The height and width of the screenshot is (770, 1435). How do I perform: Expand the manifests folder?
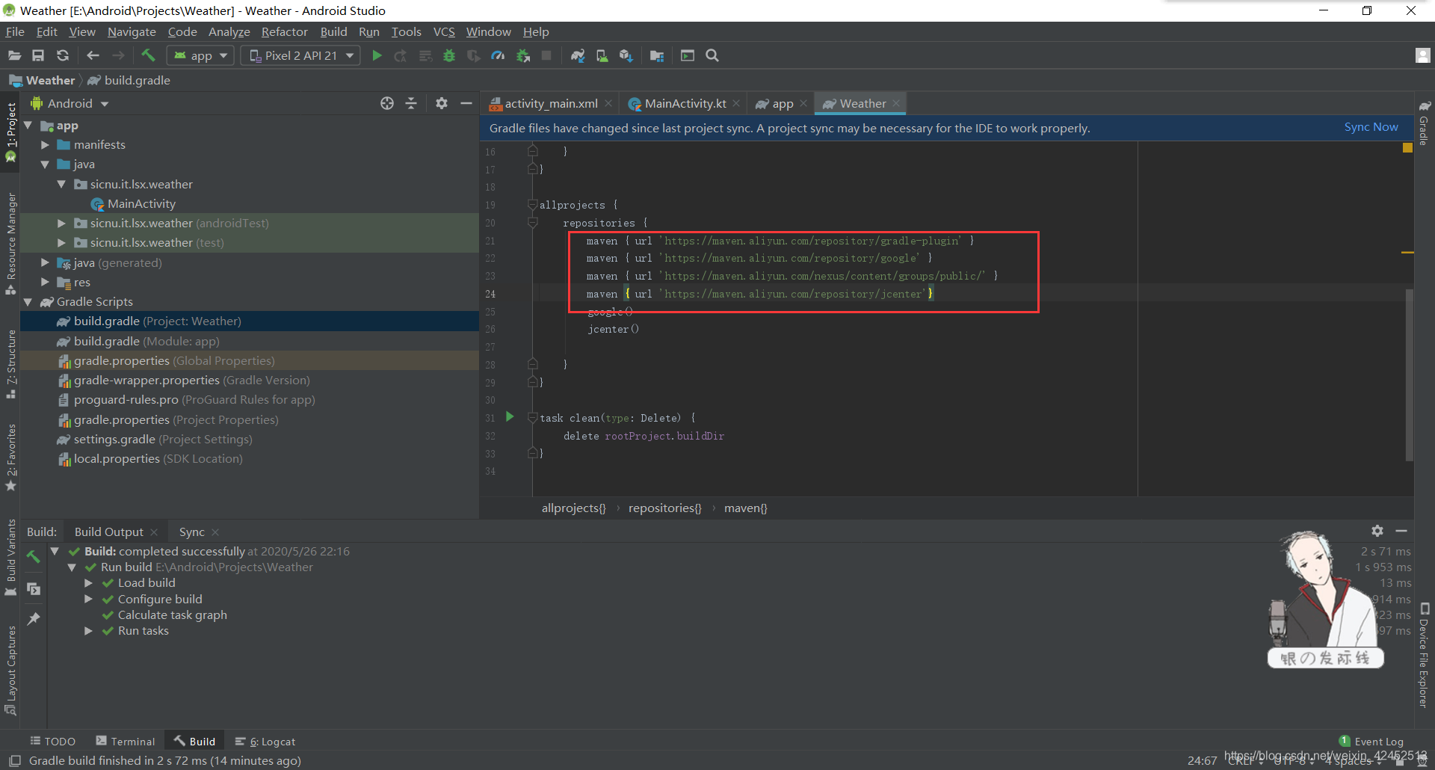point(45,144)
